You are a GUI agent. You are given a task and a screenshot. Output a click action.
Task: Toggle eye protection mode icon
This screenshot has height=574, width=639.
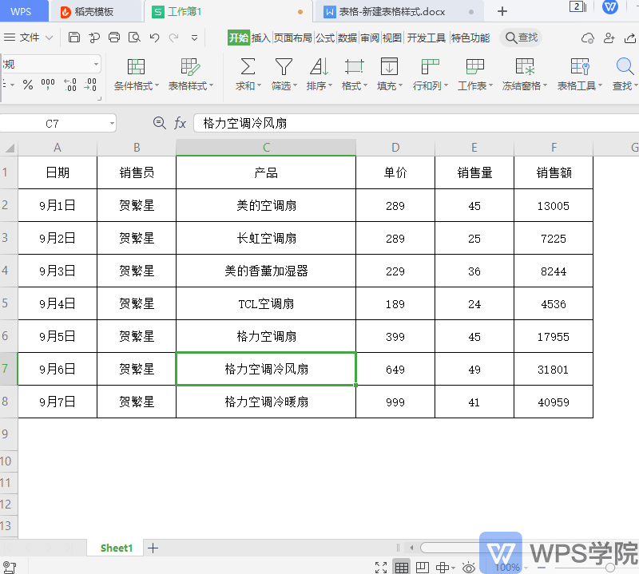(469, 567)
